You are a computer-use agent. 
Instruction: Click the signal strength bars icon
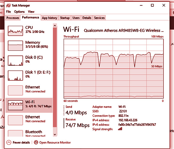tap(120, 129)
